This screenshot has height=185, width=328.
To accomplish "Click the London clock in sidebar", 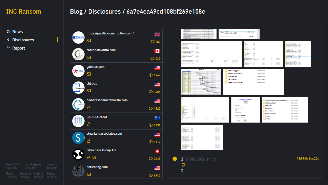I will click(x=52, y=166).
